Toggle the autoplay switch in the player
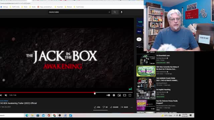 tap(108, 95)
